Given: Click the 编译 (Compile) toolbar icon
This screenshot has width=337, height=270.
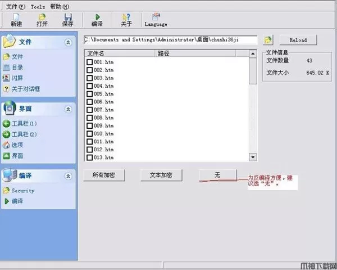Looking at the screenshot, I should [97, 20].
